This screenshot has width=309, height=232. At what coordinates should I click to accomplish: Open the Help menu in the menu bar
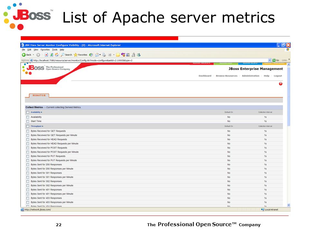[x=62, y=50]
